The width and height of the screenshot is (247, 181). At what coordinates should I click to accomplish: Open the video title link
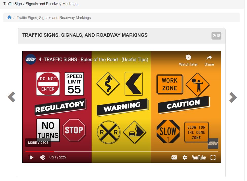[93, 59]
